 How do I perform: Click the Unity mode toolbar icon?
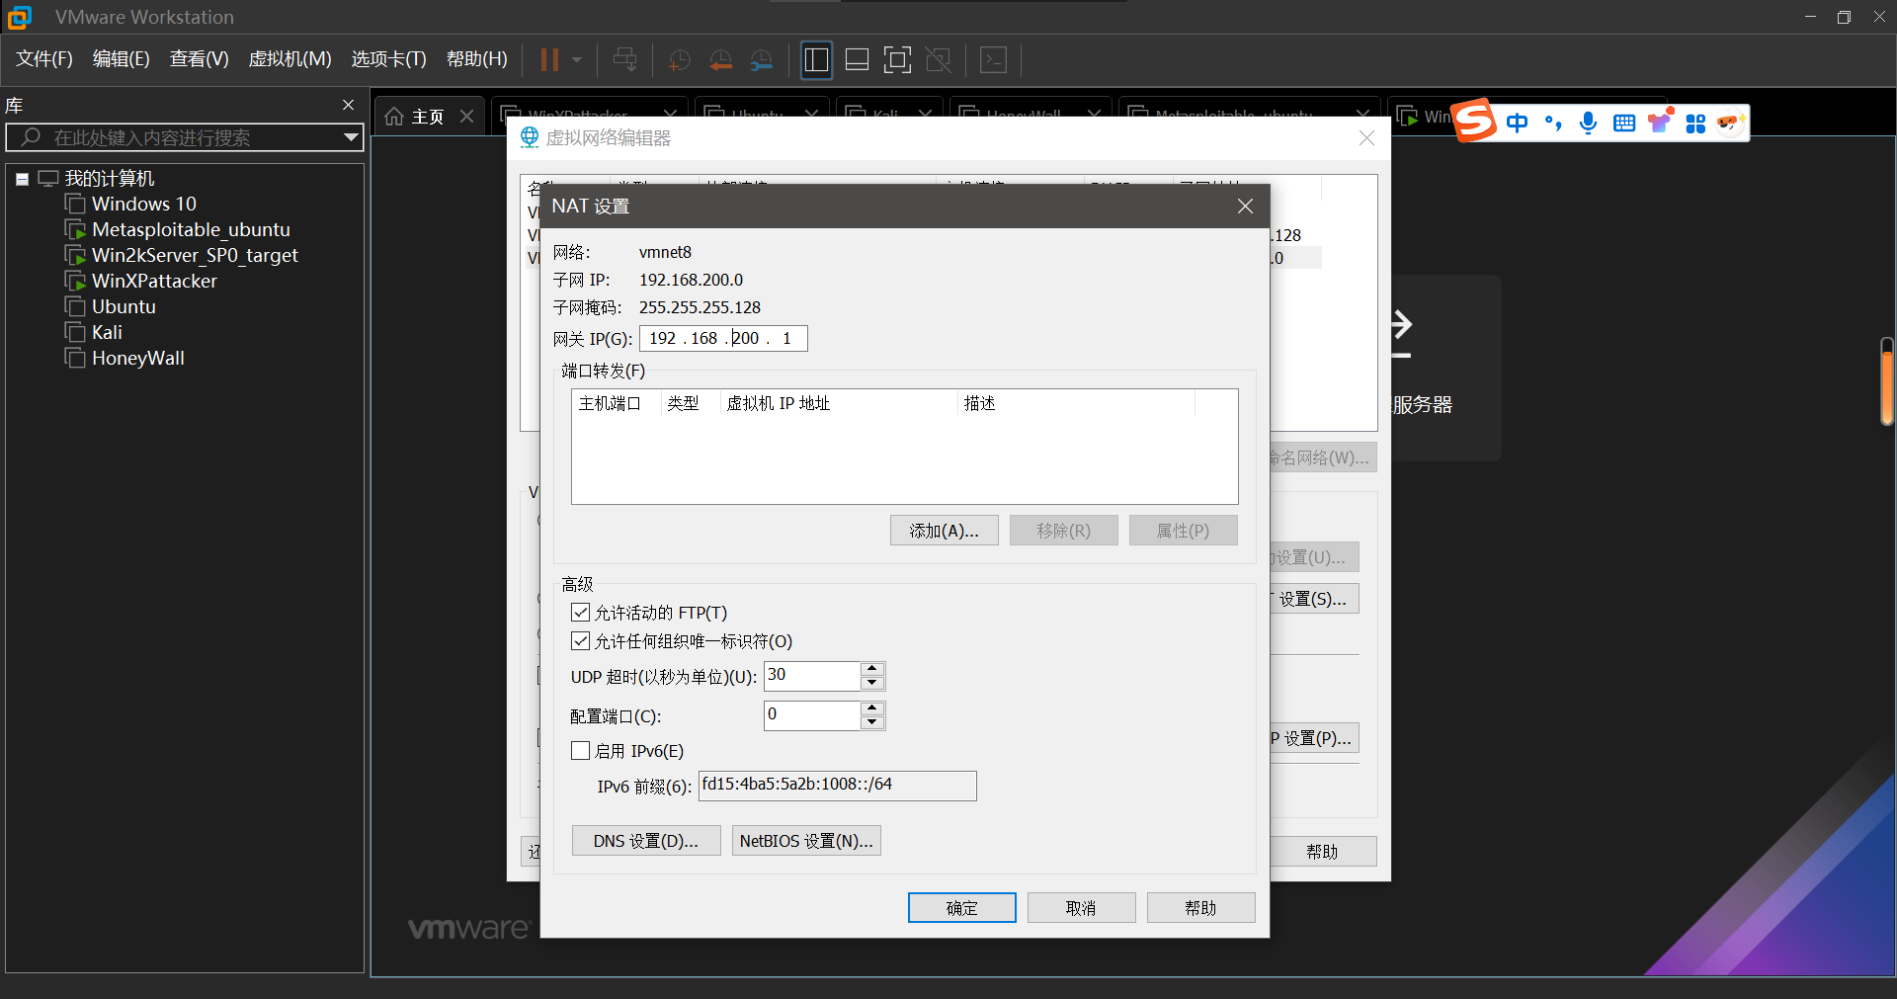click(938, 60)
